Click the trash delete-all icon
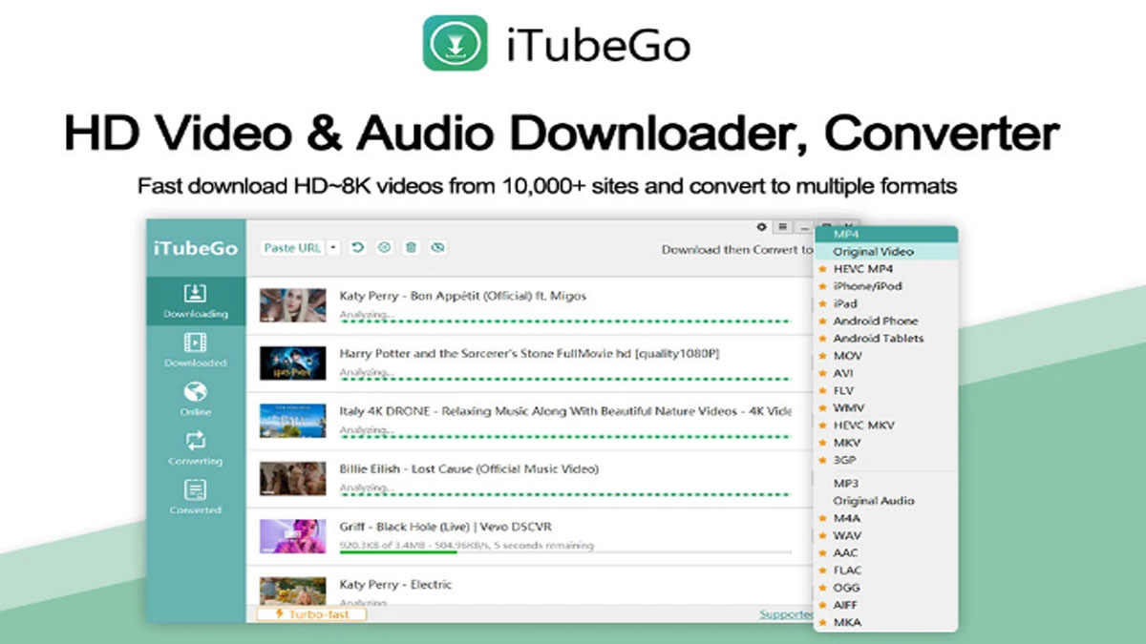The height and width of the screenshot is (644, 1146). click(411, 247)
